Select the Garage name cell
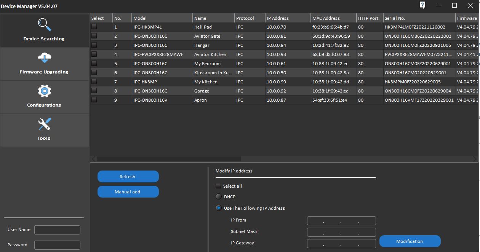480x252 pixels. click(x=214, y=91)
